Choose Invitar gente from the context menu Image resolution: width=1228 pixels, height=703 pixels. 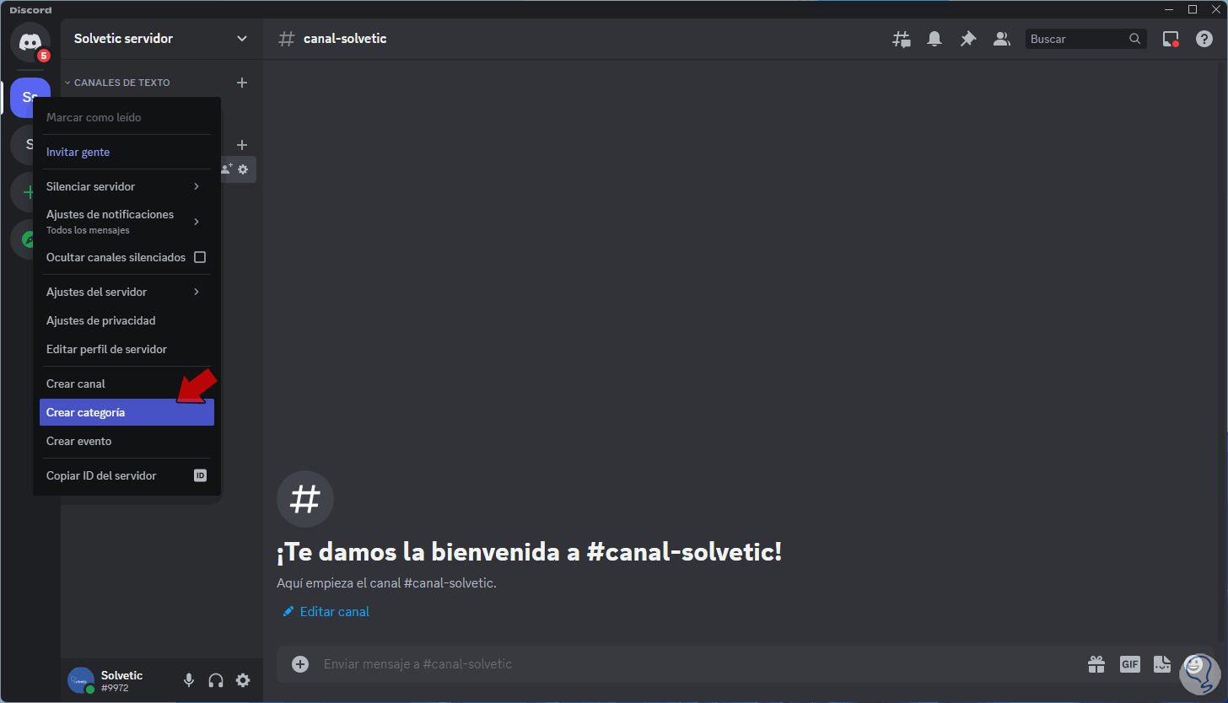(127, 152)
